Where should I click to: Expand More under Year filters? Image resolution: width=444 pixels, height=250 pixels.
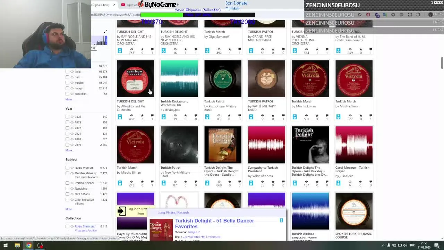pos(69,150)
